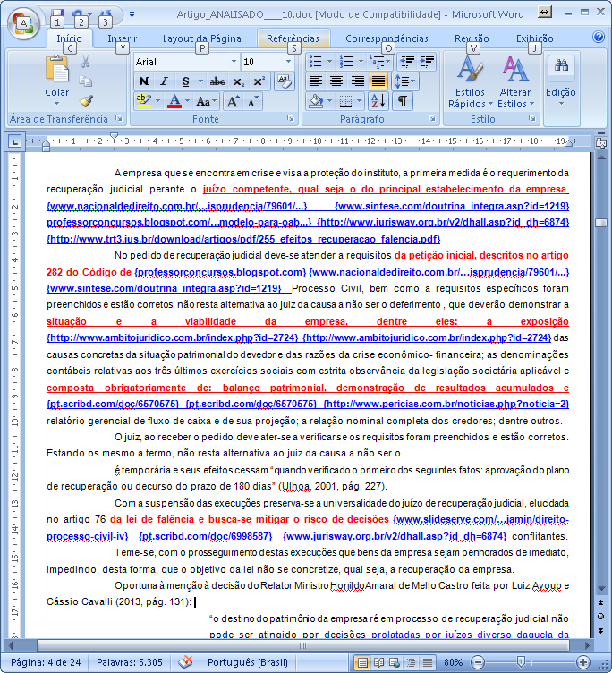612x673 pixels.
Task: Open the Revisão tab
Action: coord(472,38)
